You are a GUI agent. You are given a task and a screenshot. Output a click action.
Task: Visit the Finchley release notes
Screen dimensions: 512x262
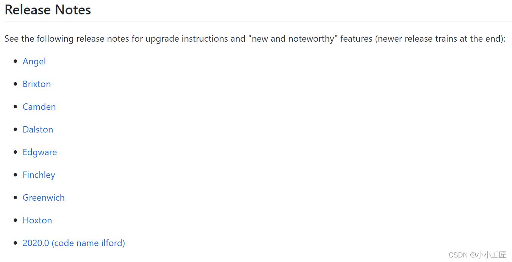[39, 175]
